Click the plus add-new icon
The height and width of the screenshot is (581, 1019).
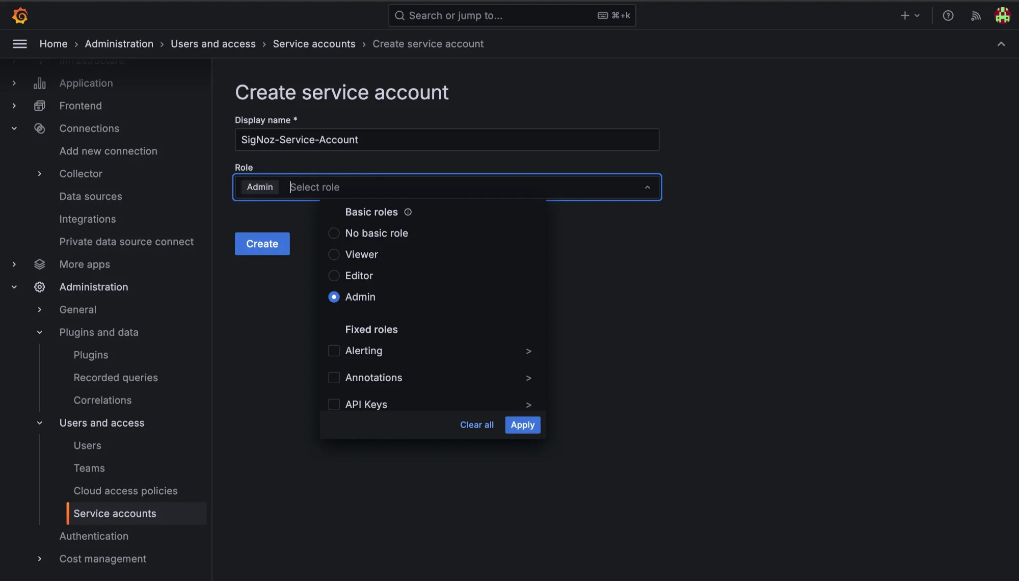point(905,16)
